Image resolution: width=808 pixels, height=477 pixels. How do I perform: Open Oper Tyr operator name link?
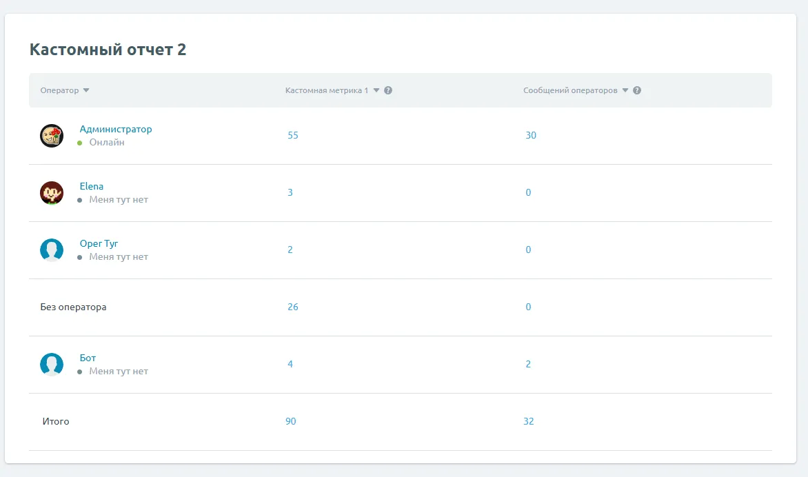[x=99, y=243]
